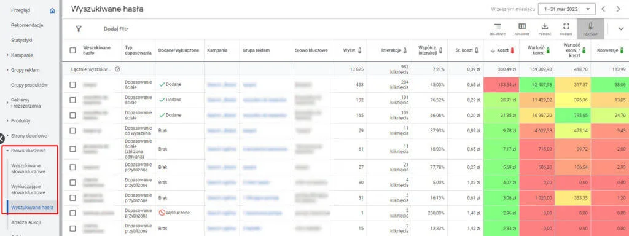This screenshot has width=629, height=236.
Task: Open Statystyki in the sidebar
Action: [21, 40]
